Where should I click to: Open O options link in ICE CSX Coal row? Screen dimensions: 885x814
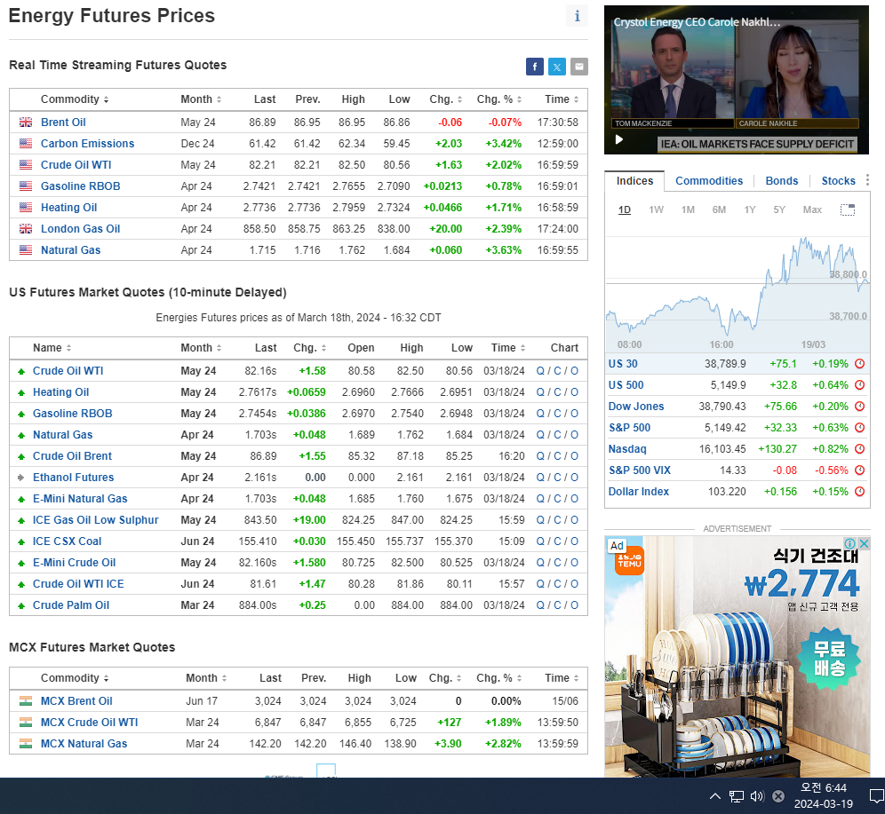click(574, 541)
